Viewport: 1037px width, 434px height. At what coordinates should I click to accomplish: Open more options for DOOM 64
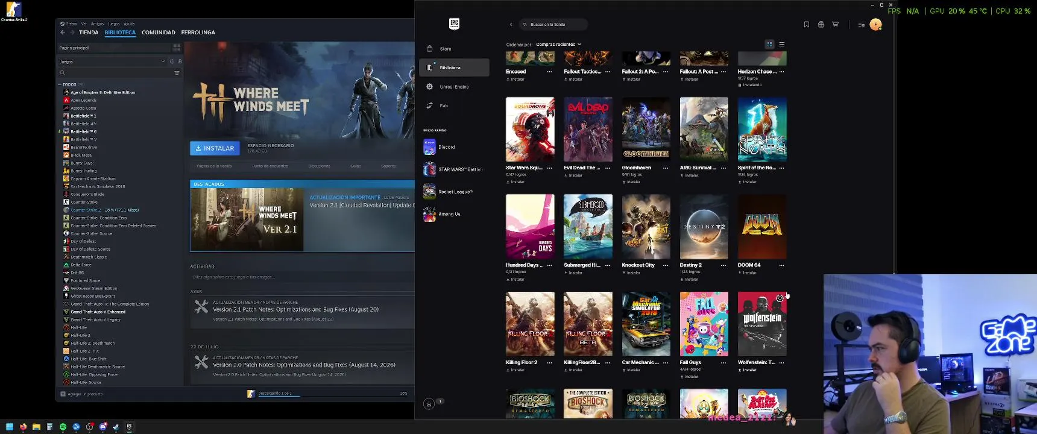click(x=782, y=265)
